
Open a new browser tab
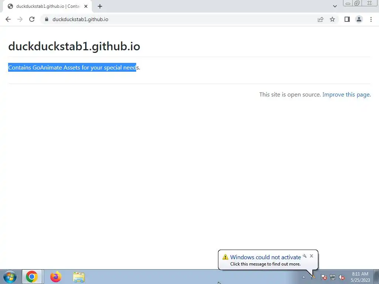(100, 6)
